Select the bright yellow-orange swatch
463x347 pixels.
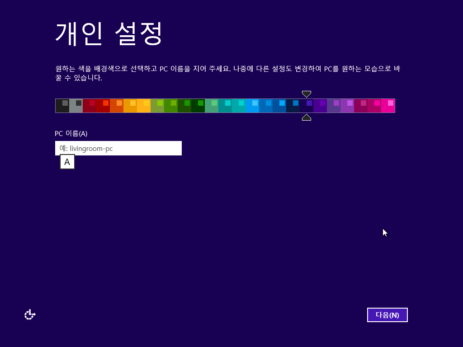[x=144, y=106]
